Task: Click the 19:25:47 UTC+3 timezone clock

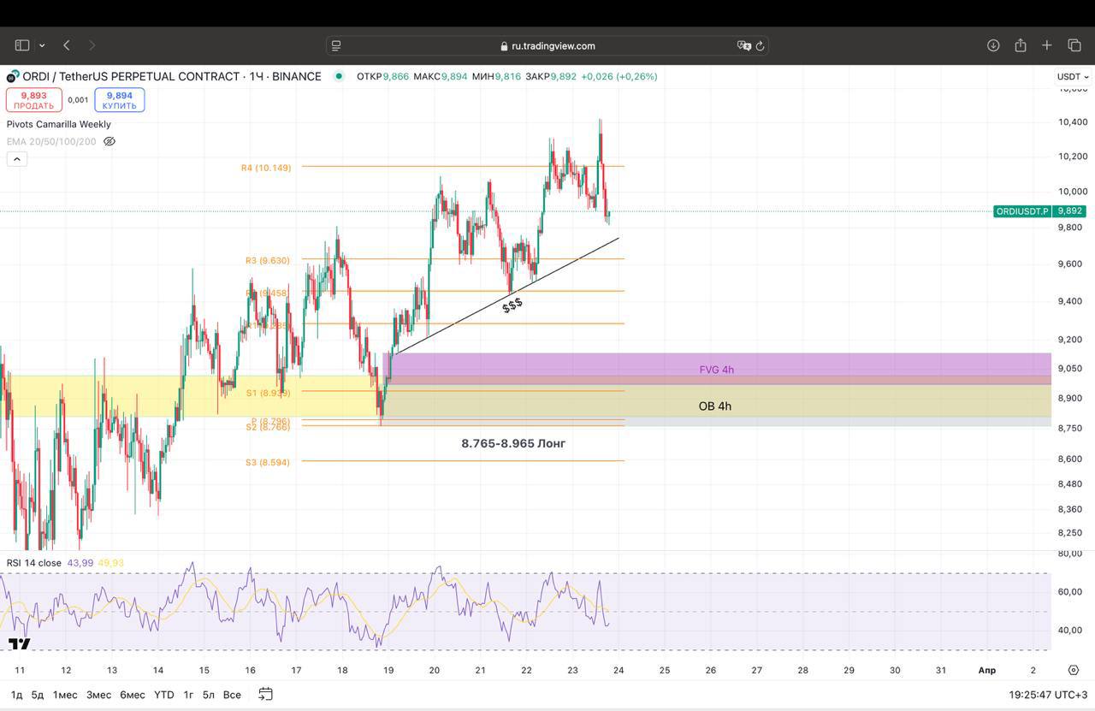Action: (x=1048, y=695)
